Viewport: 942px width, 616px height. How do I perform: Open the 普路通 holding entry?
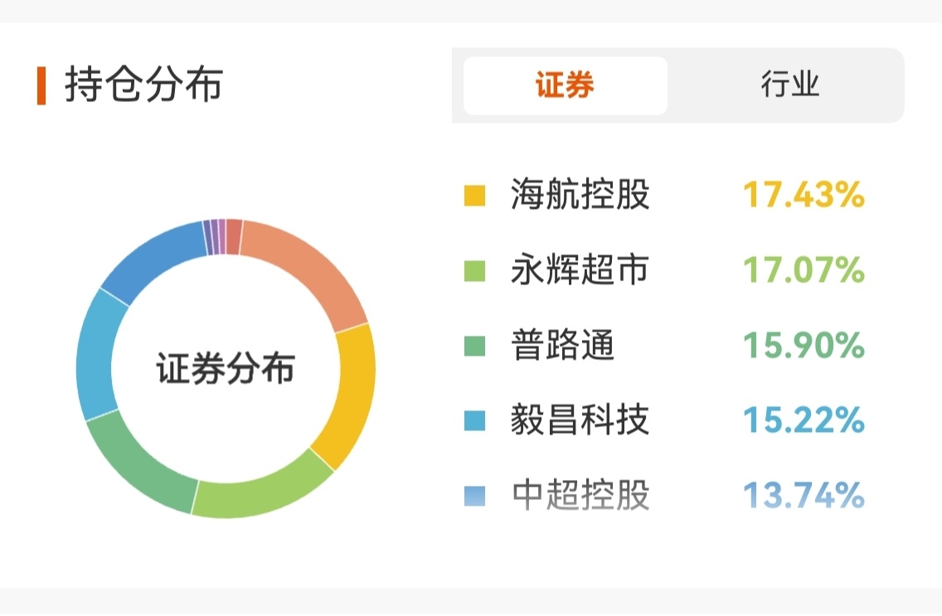[562, 345]
